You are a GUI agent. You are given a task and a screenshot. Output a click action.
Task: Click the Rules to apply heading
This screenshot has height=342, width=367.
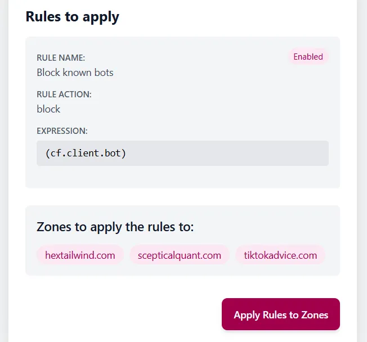[73, 16]
